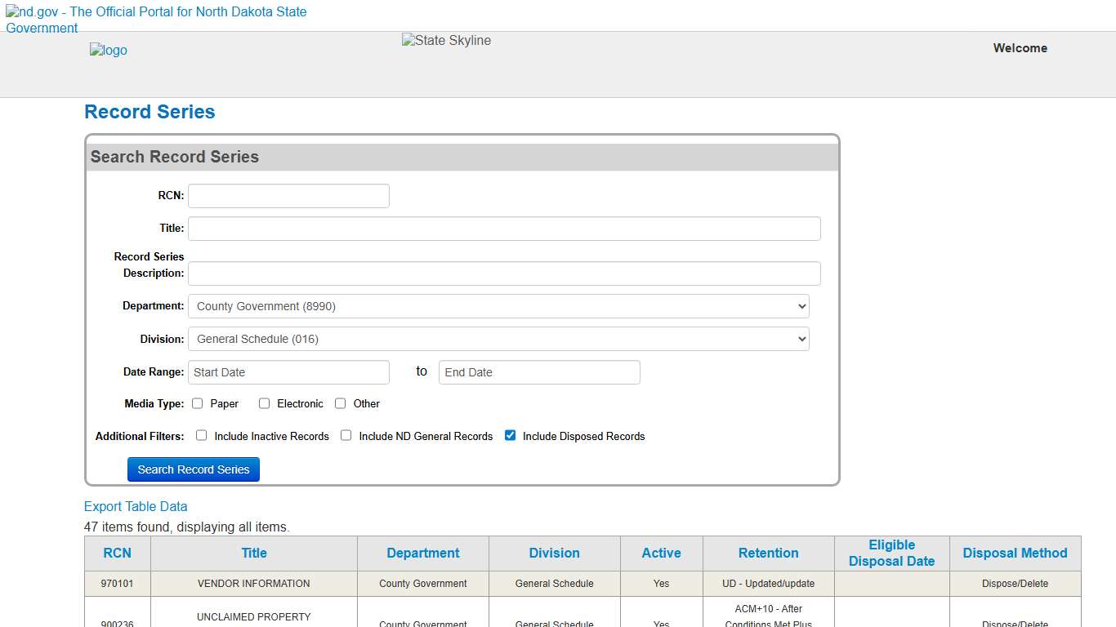Sort by the Disposal Method column
The height and width of the screenshot is (627, 1116).
1015,553
